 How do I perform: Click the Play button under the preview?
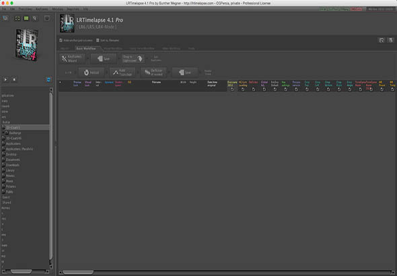click(x=5, y=79)
